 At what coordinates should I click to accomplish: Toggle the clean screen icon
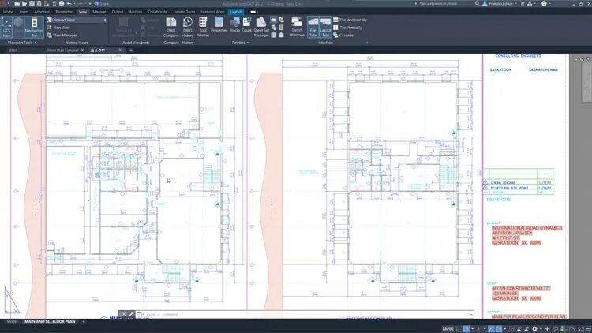point(581,329)
